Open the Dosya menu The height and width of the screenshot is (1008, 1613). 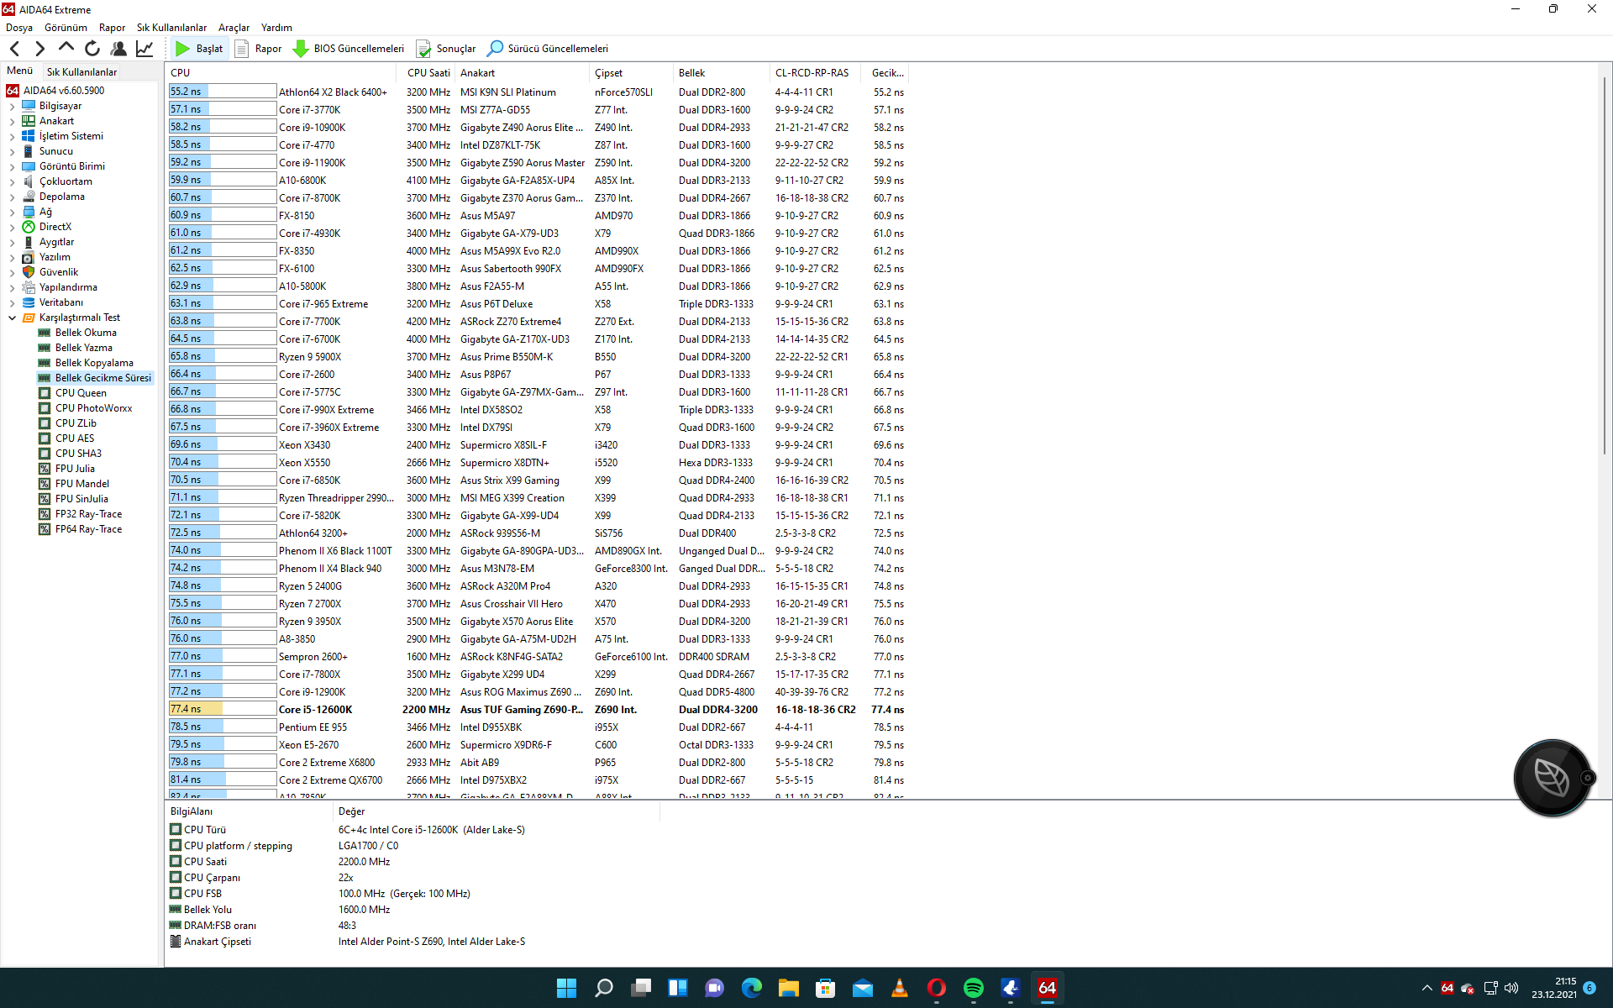coord(19,28)
